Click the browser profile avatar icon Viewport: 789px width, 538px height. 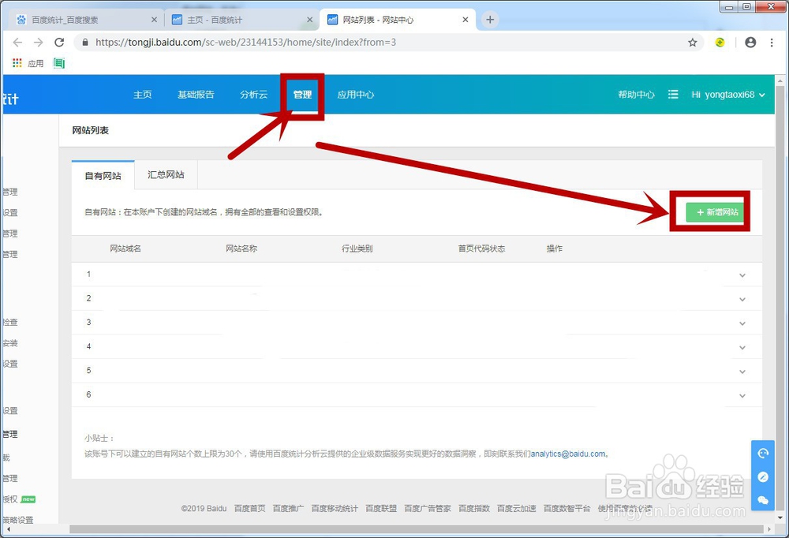(750, 43)
